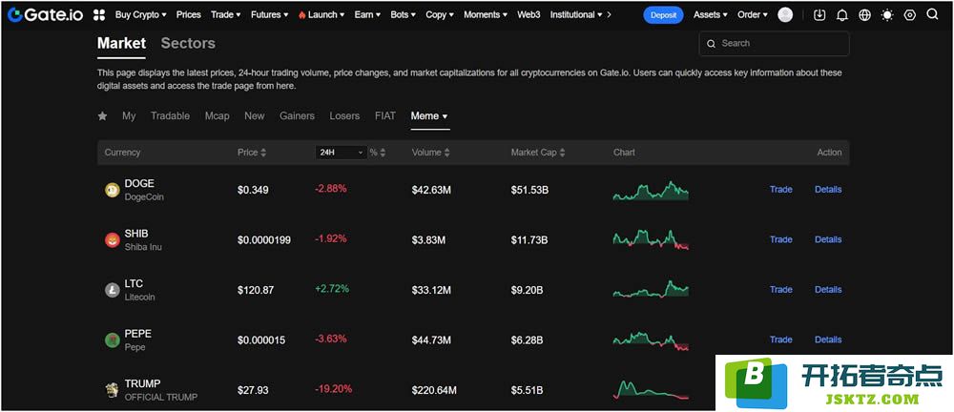Switch to the Market tab
The image size is (954, 412).
tap(122, 43)
